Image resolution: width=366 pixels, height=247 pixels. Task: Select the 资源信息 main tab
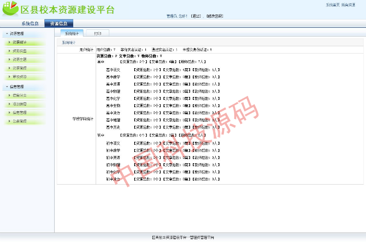(59, 23)
